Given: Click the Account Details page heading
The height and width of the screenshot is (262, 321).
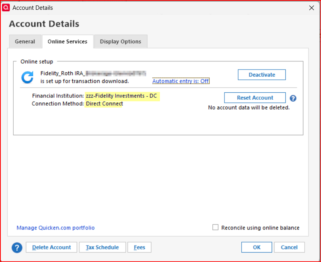Looking at the screenshot, I should (x=44, y=24).
